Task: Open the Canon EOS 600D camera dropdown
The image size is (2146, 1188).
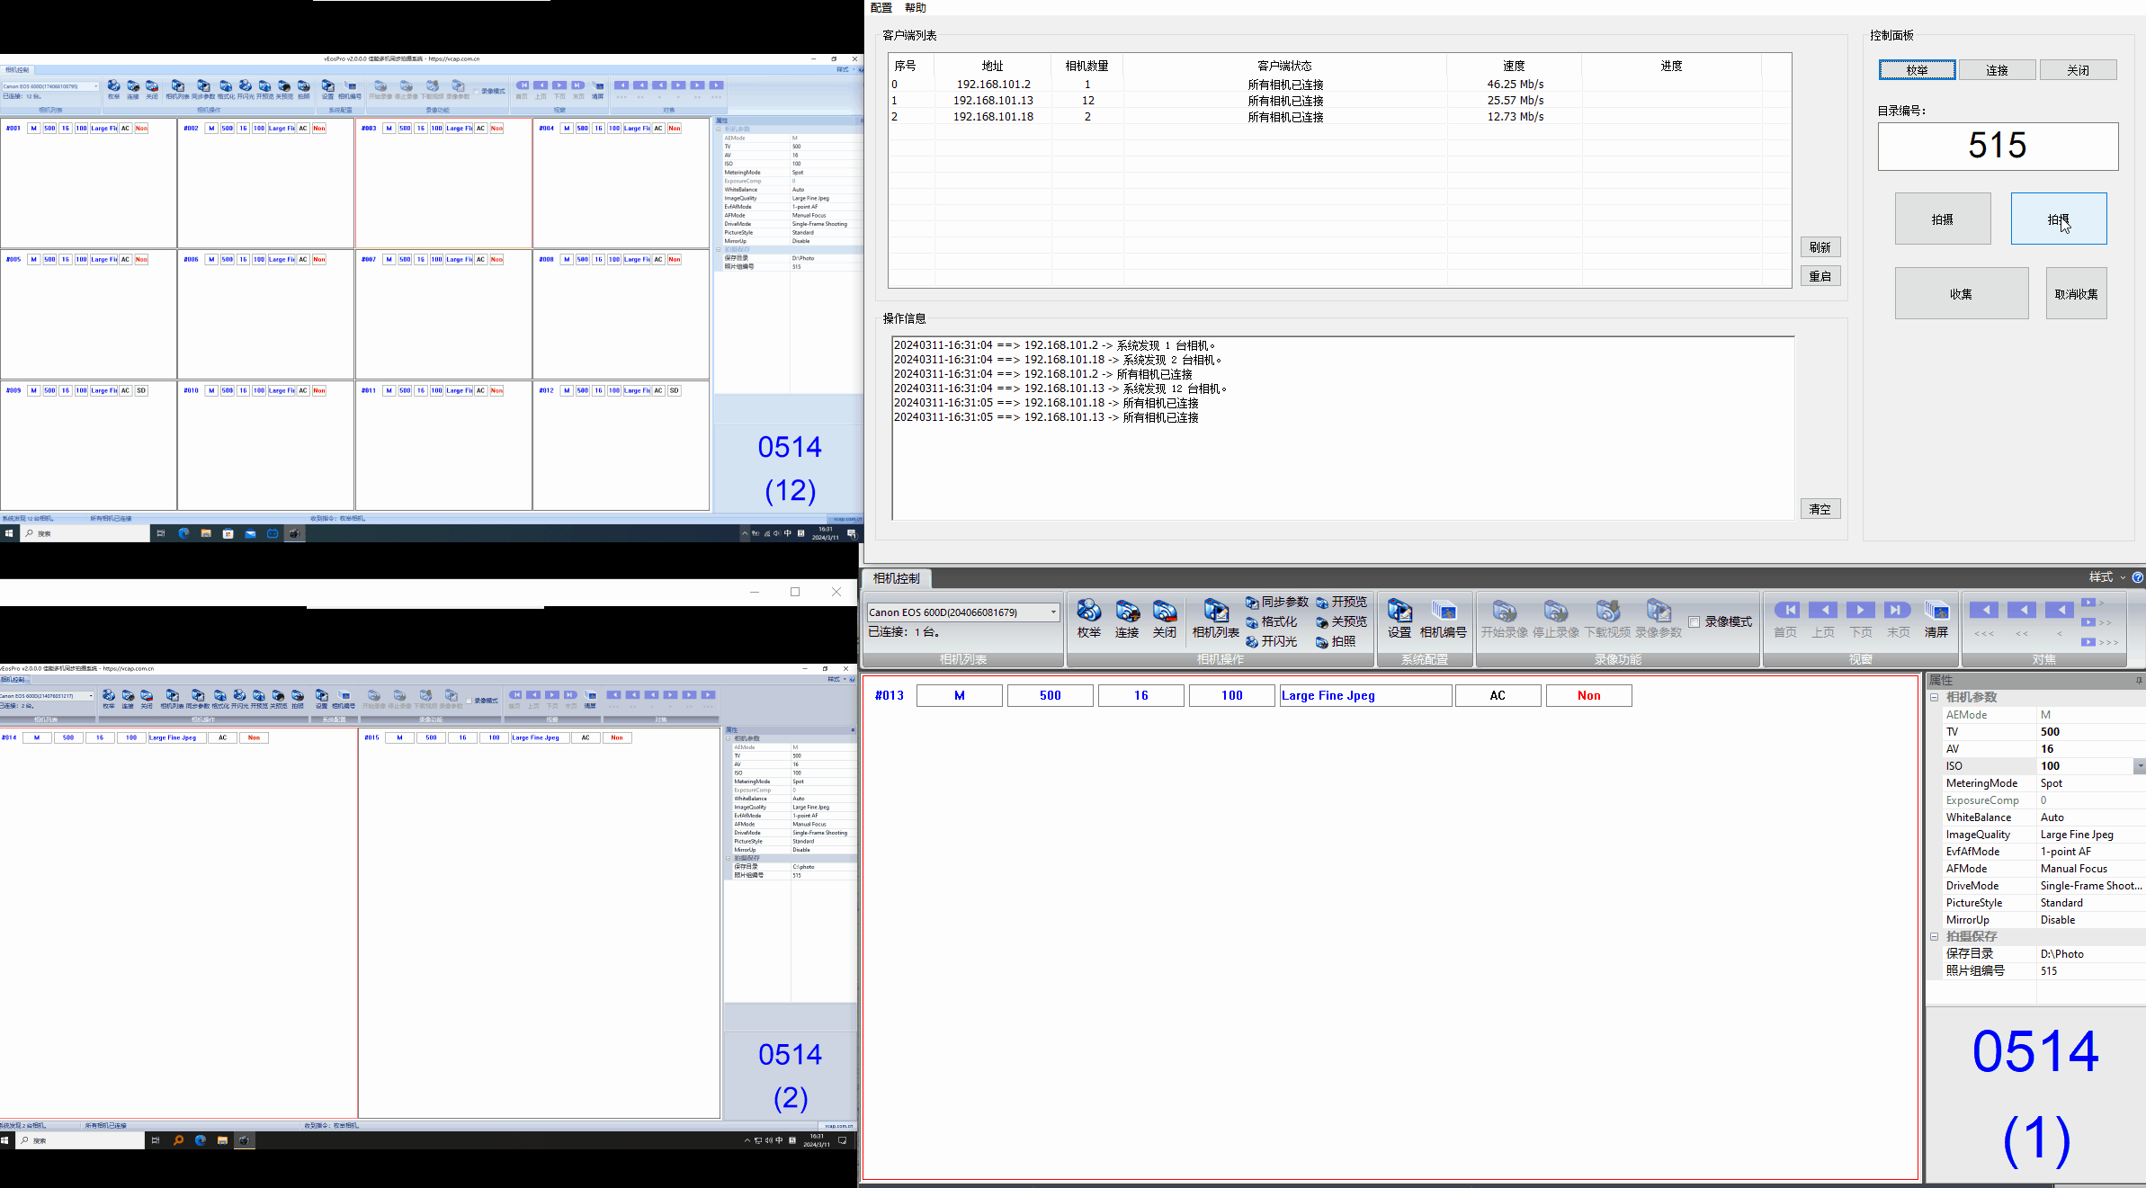Action: click(x=1053, y=612)
